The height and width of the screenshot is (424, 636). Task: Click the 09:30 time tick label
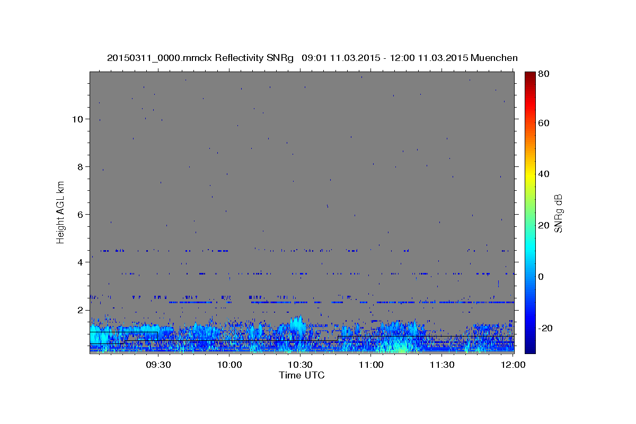pos(158,366)
